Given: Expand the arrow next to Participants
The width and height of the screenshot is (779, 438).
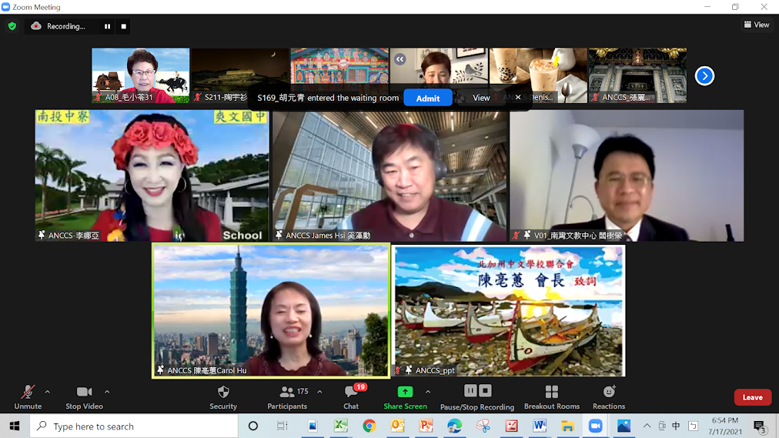Looking at the screenshot, I should pos(319,392).
